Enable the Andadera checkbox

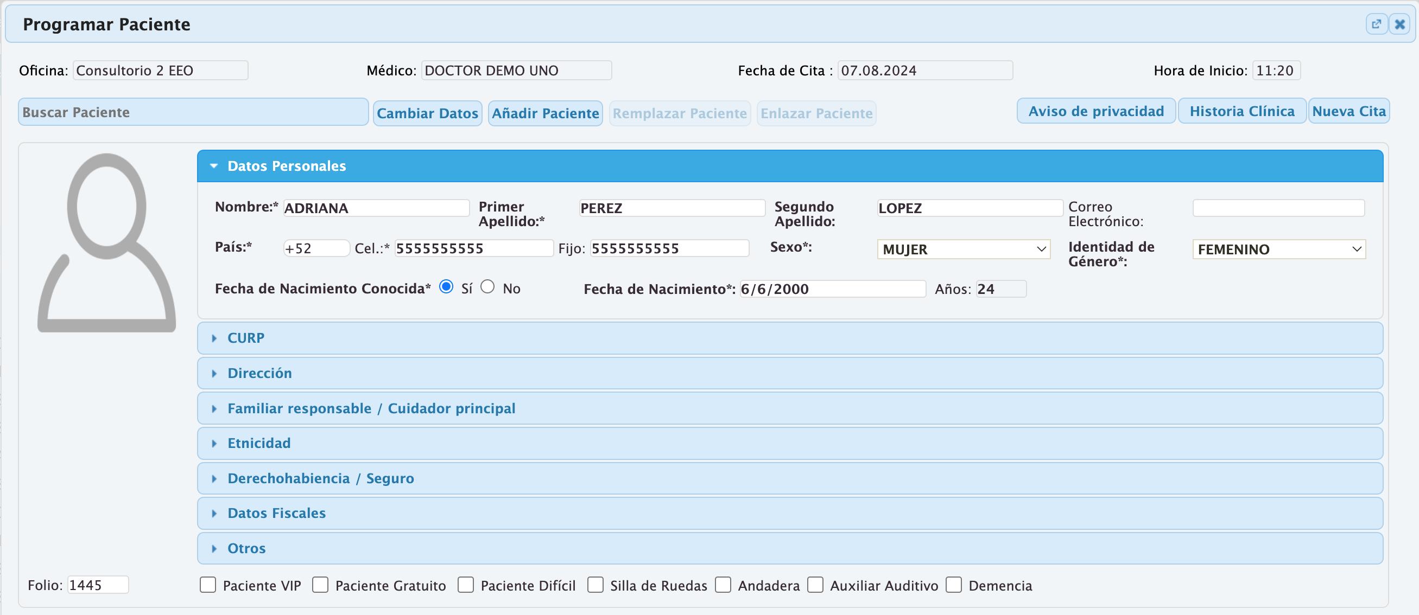pyautogui.click(x=723, y=585)
